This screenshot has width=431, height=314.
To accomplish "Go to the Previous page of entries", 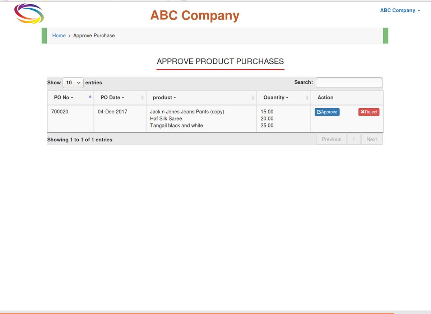I will pos(331,139).
